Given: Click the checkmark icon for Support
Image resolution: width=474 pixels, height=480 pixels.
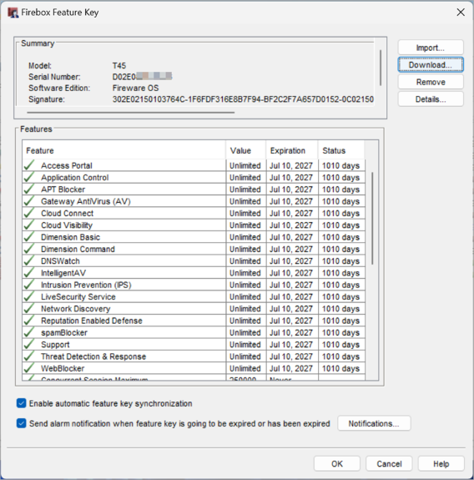Looking at the screenshot, I should coord(29,345).
